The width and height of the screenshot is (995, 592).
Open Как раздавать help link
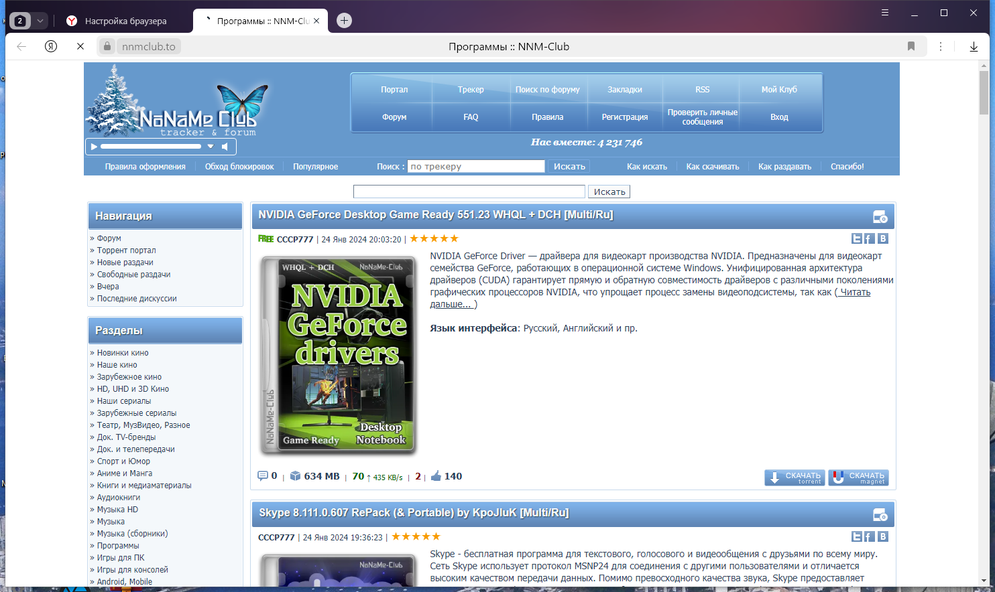784,166
